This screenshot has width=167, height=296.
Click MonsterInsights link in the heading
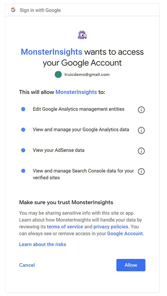pos(52,52)
